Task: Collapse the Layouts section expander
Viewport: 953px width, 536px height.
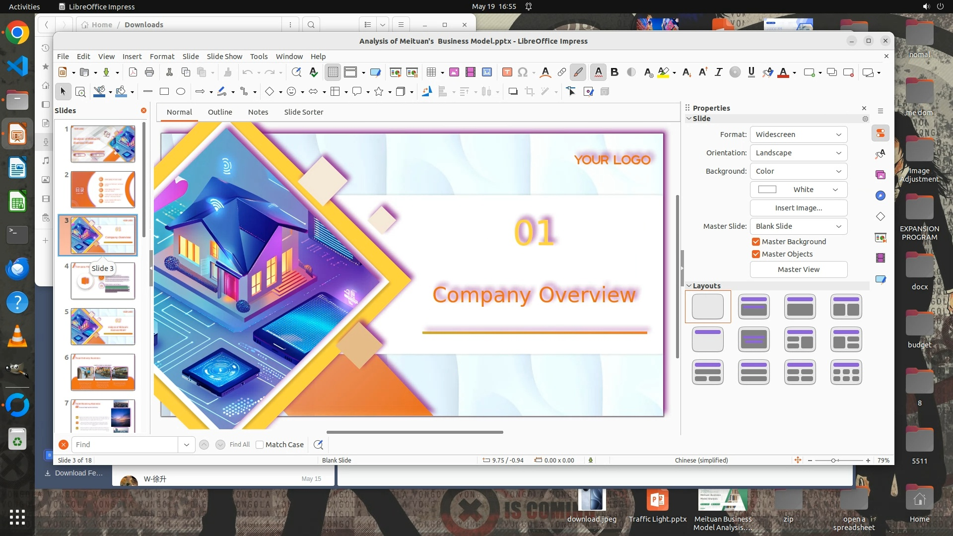Action: [689, 286]
